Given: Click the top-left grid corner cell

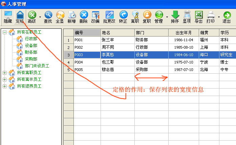Looking at the screenshot, I should point(69,32).
